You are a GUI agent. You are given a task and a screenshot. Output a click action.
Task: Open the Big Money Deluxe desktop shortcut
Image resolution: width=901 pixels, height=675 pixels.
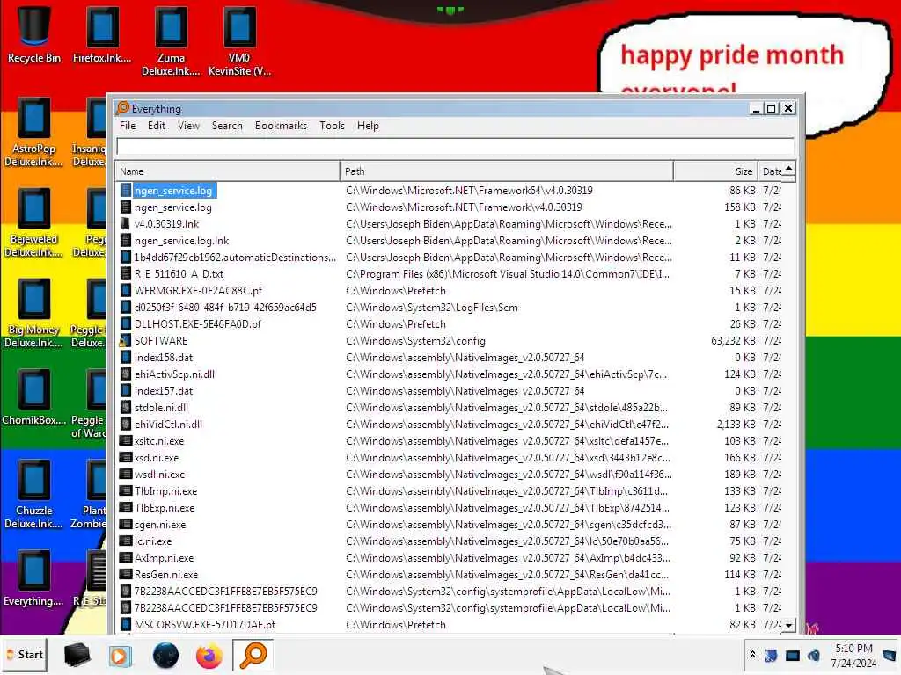(x=33, y=314)
